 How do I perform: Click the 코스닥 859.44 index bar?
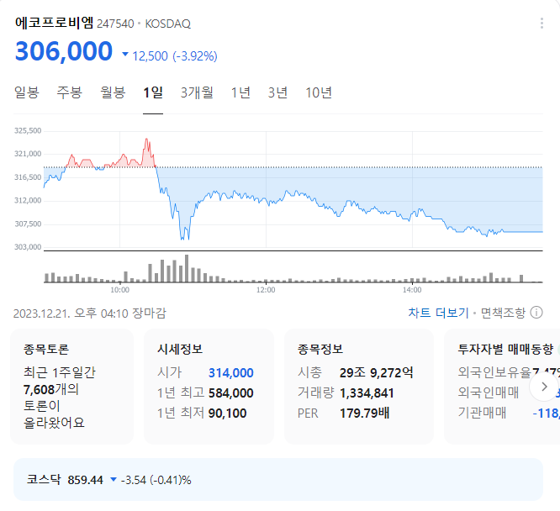278,479
